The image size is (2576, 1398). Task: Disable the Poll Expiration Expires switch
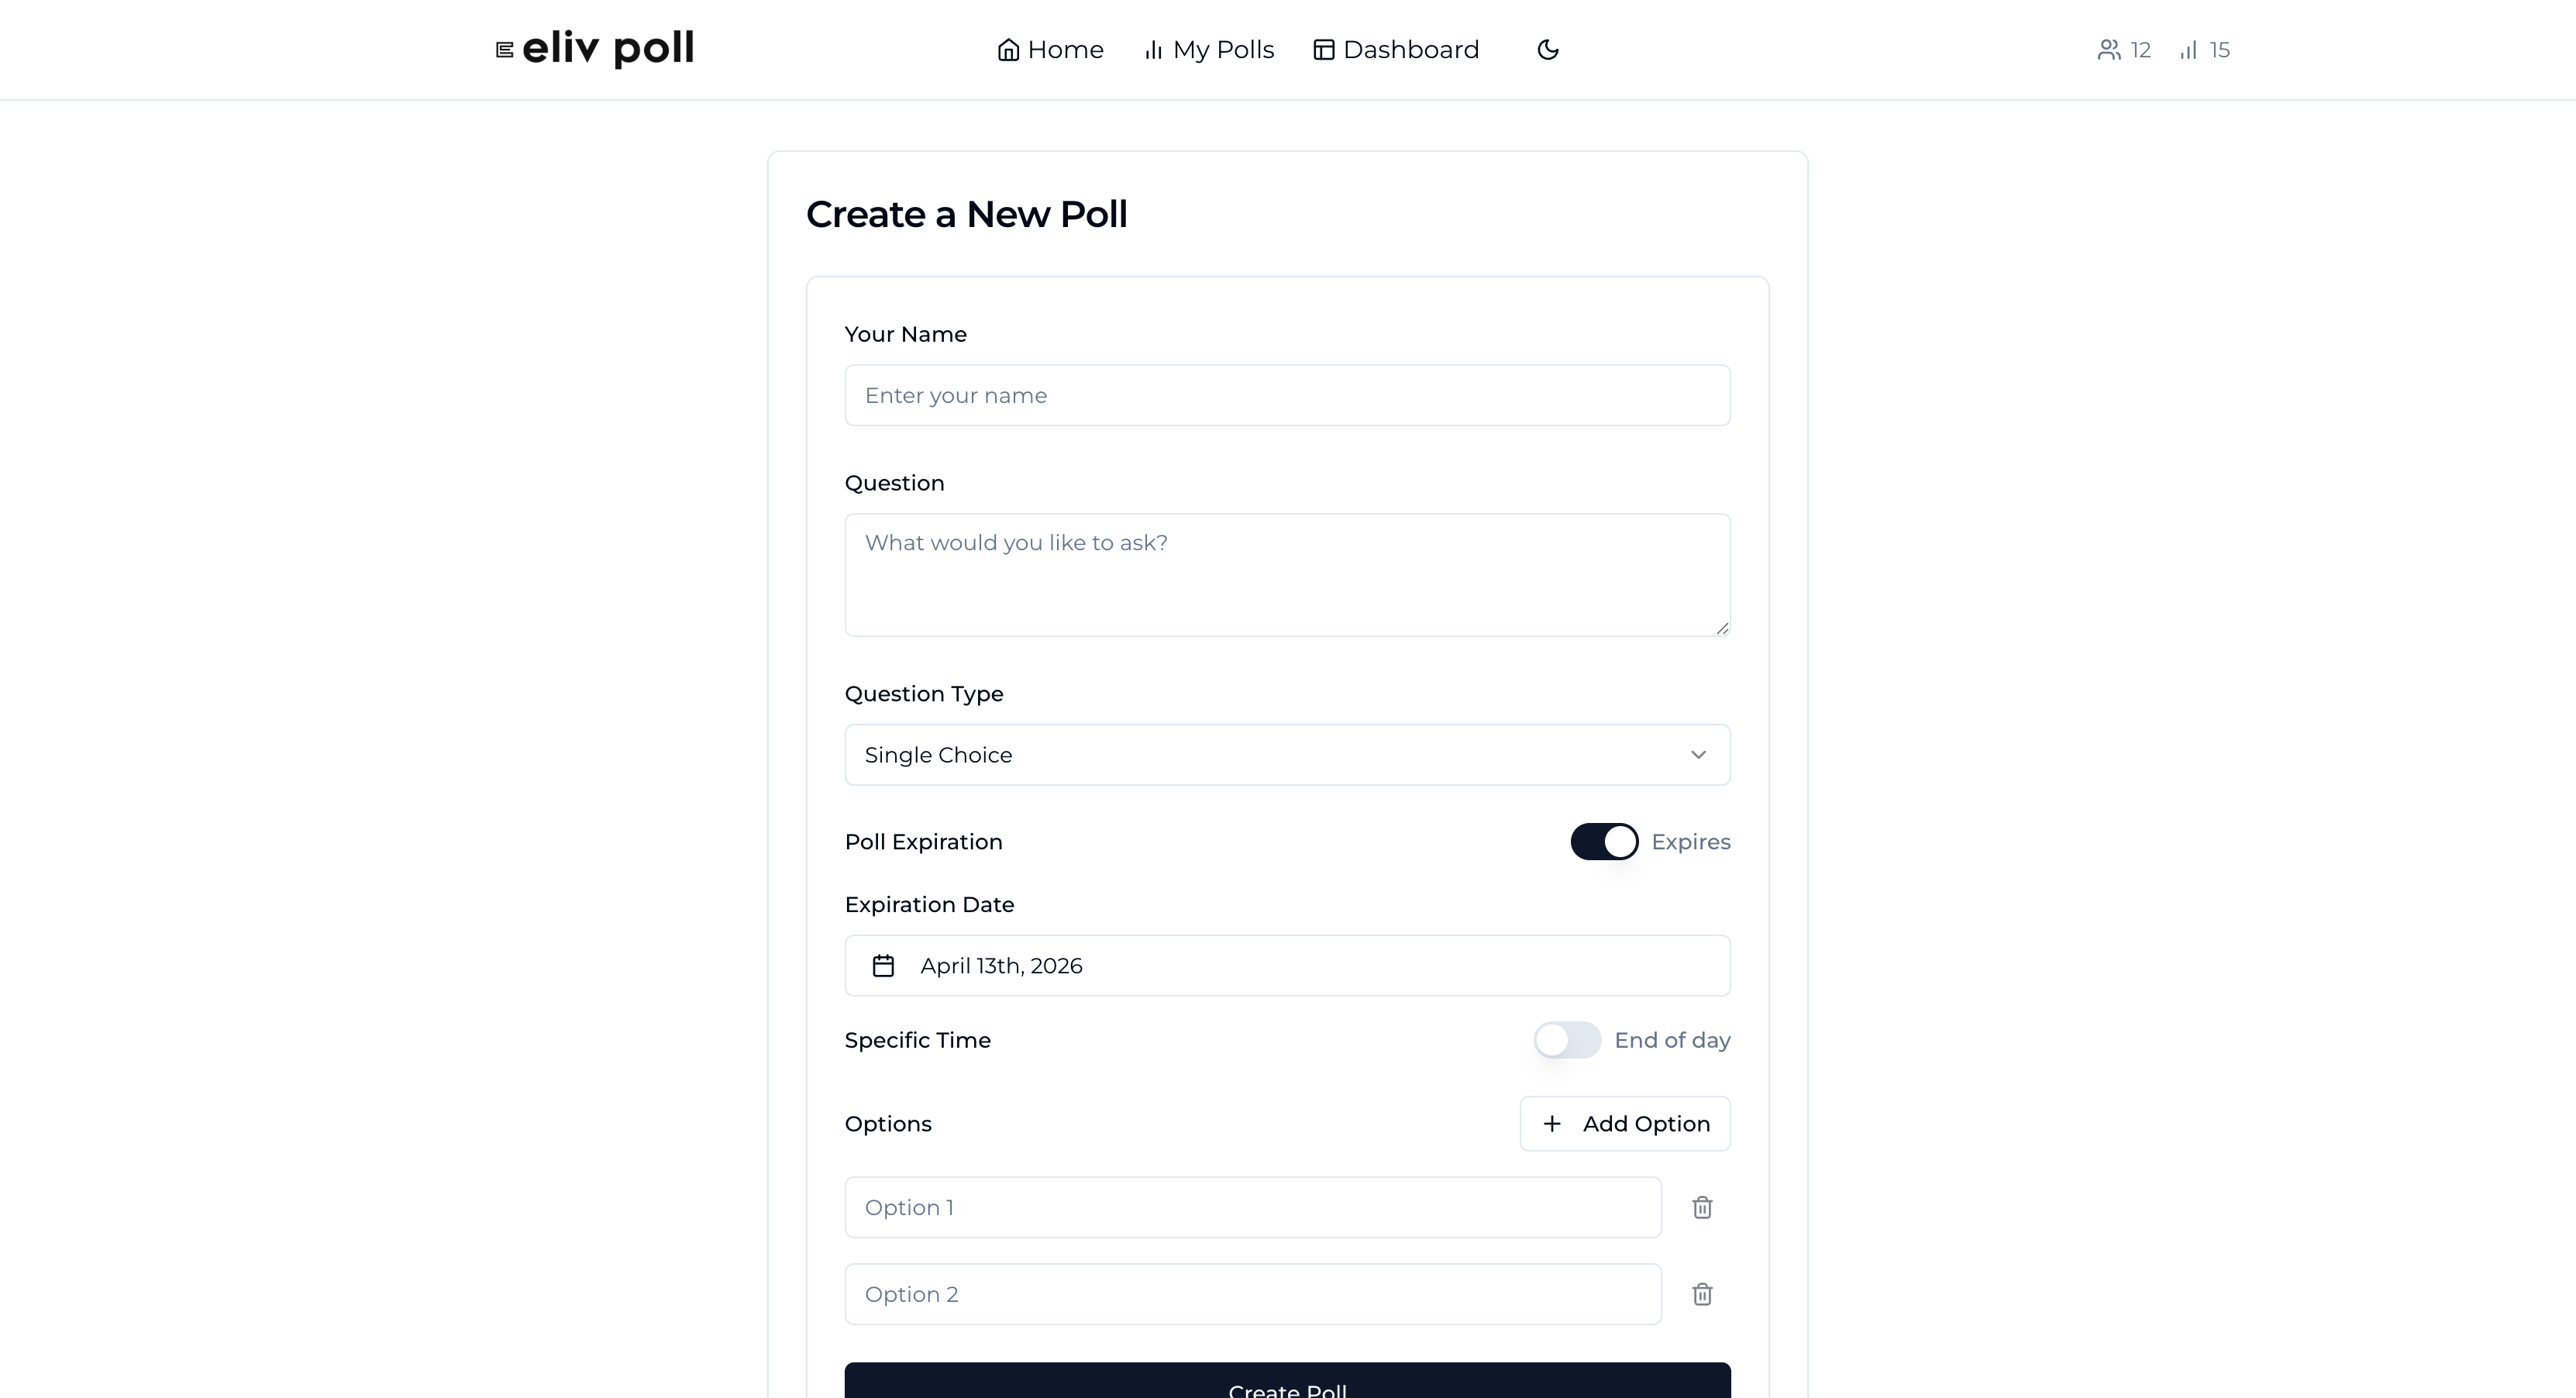pyautogui.click(x=1604, y=842)
